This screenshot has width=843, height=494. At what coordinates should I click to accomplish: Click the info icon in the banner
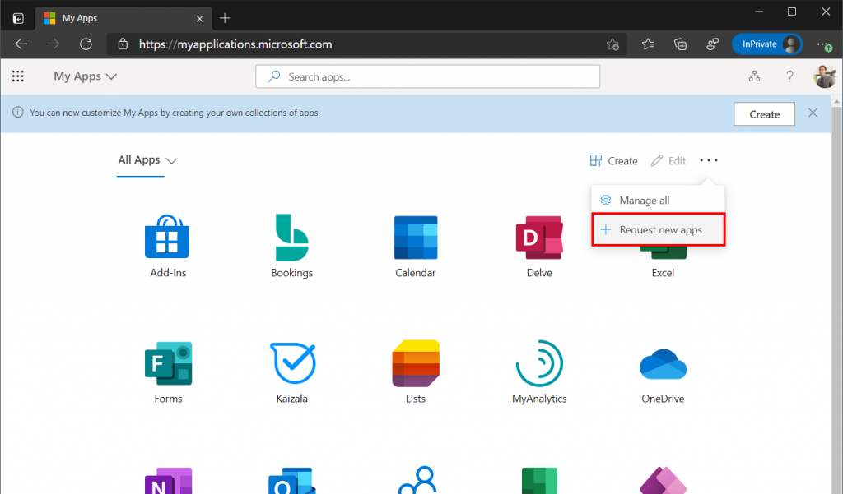click(18, 113)
